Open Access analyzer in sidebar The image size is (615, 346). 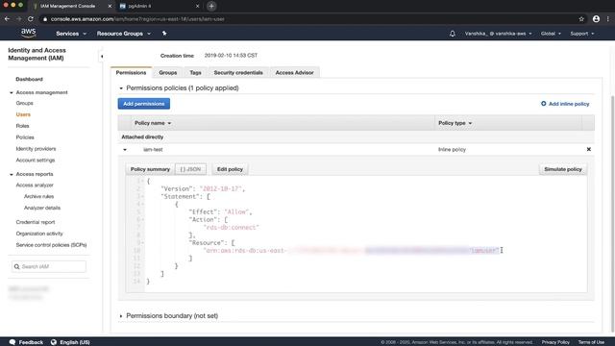click(x=35, y=185)
